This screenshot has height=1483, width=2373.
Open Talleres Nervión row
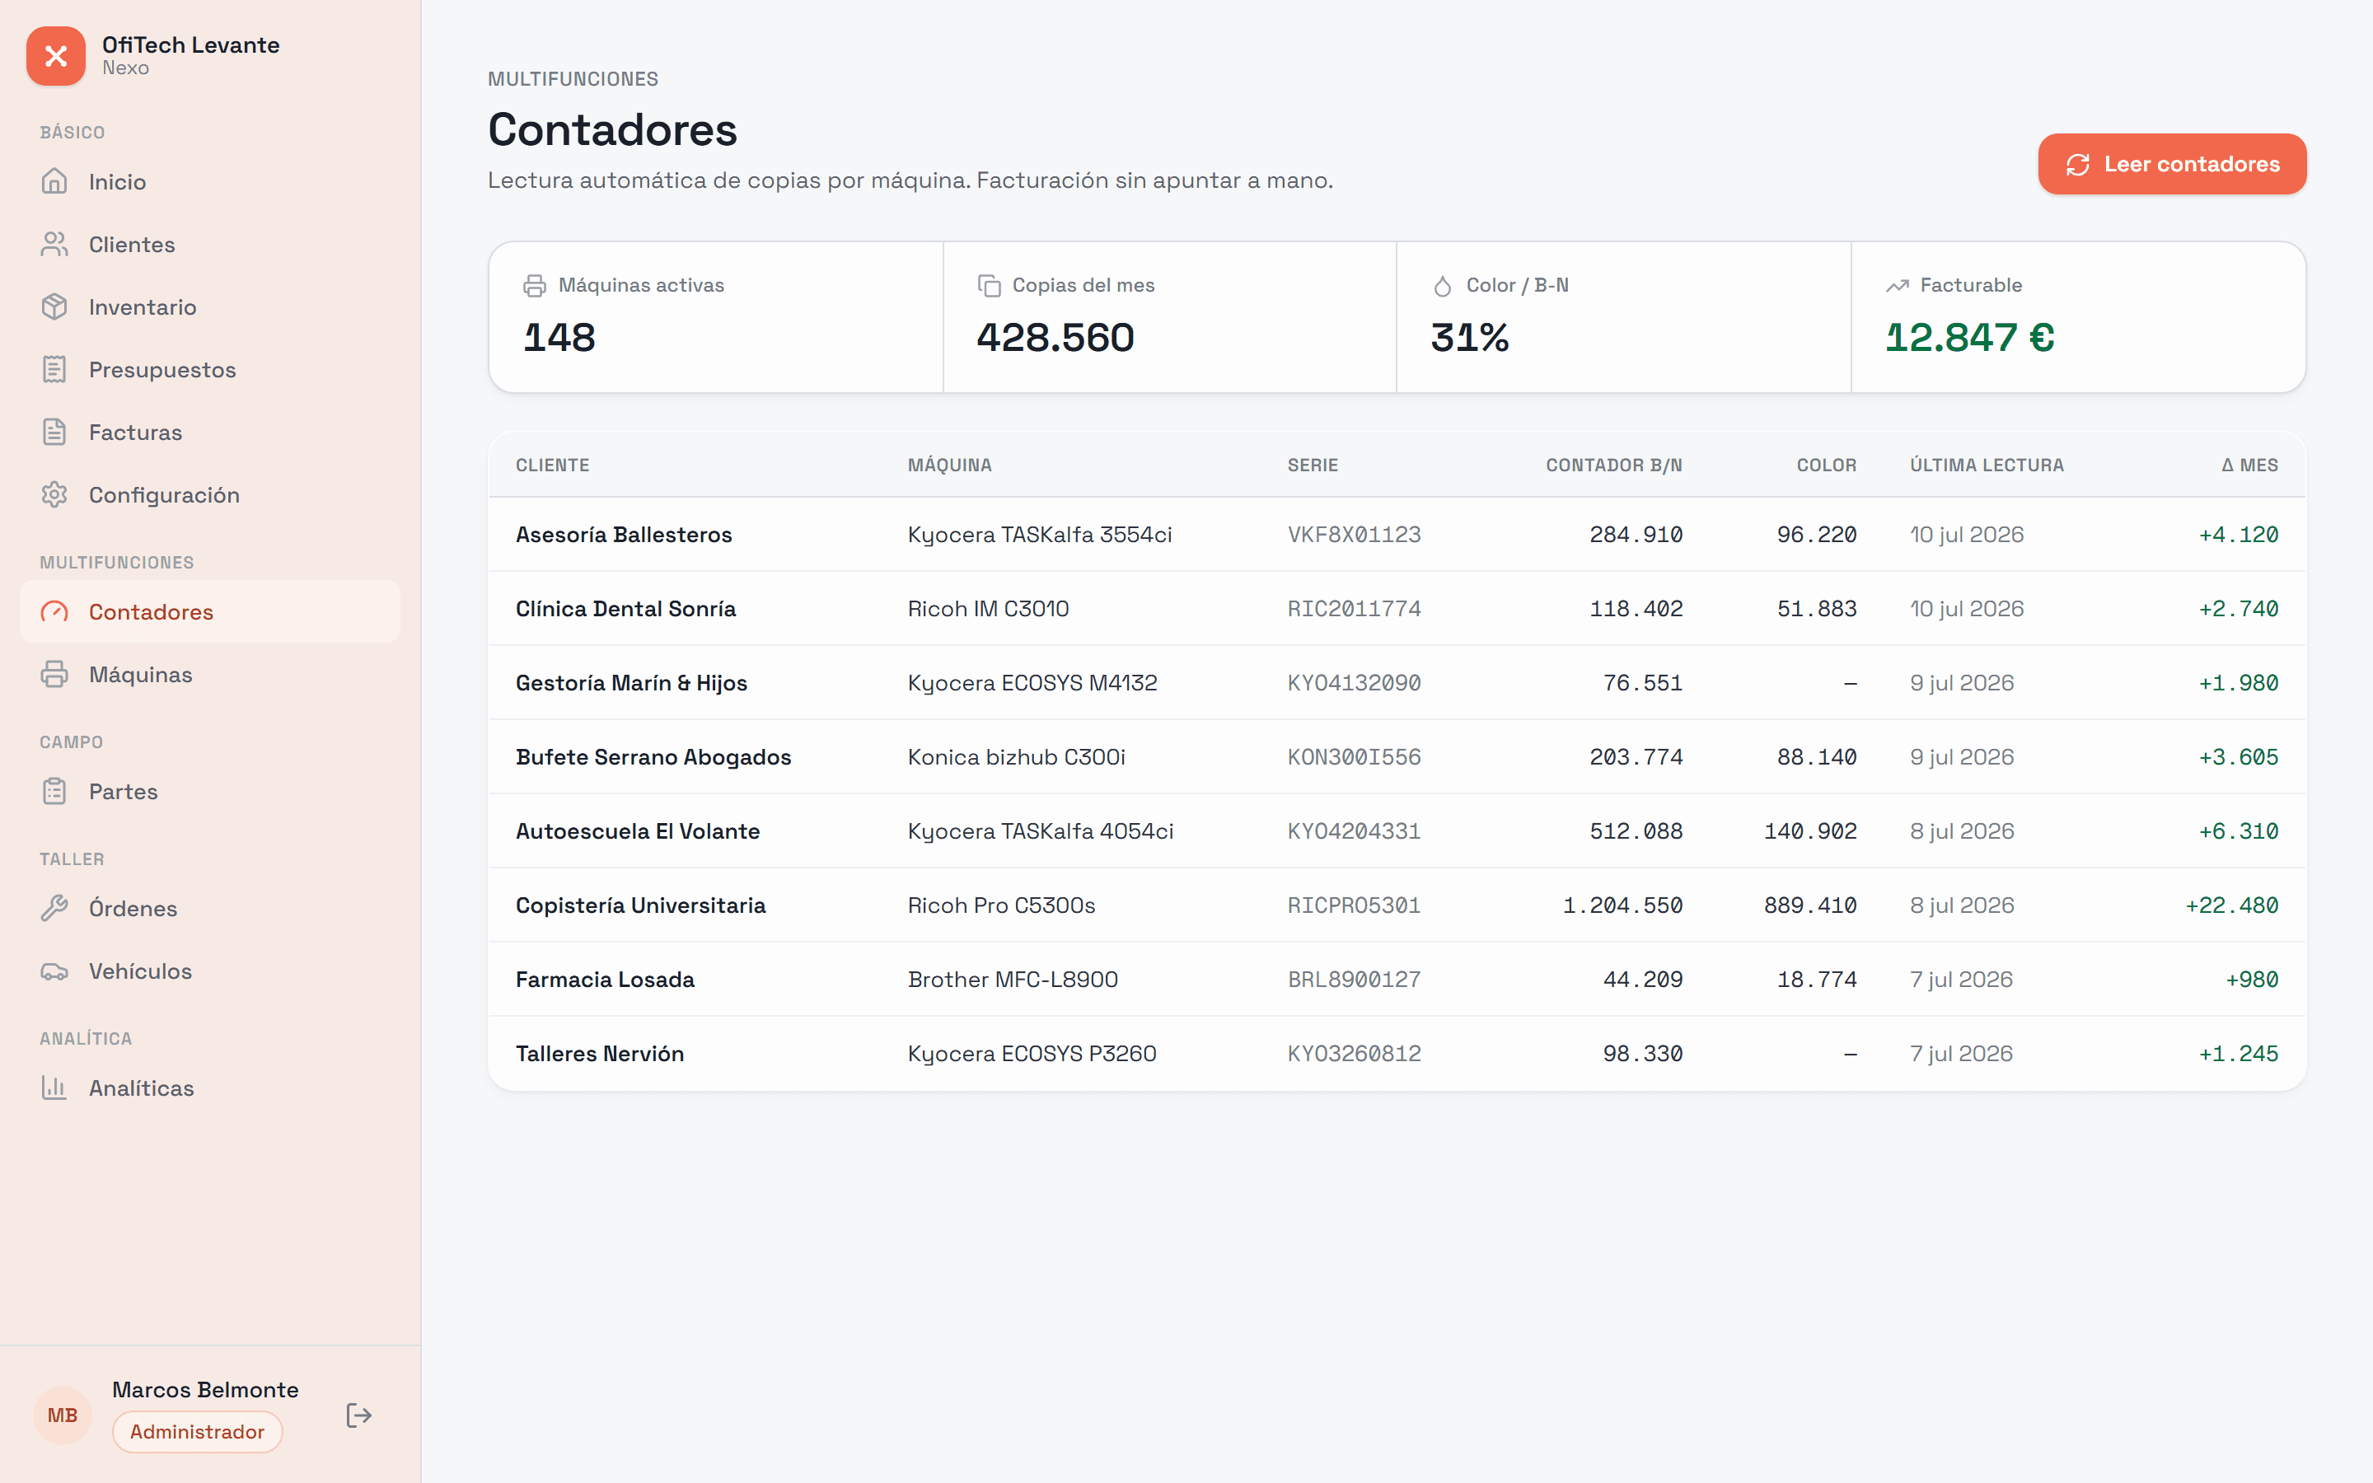pos(1397,1054)
